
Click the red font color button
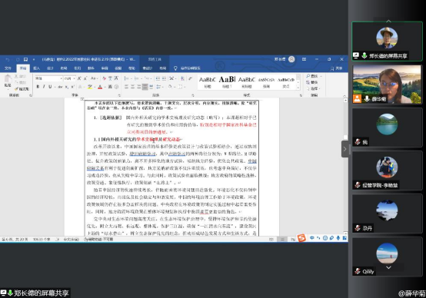tap(100, 87)
